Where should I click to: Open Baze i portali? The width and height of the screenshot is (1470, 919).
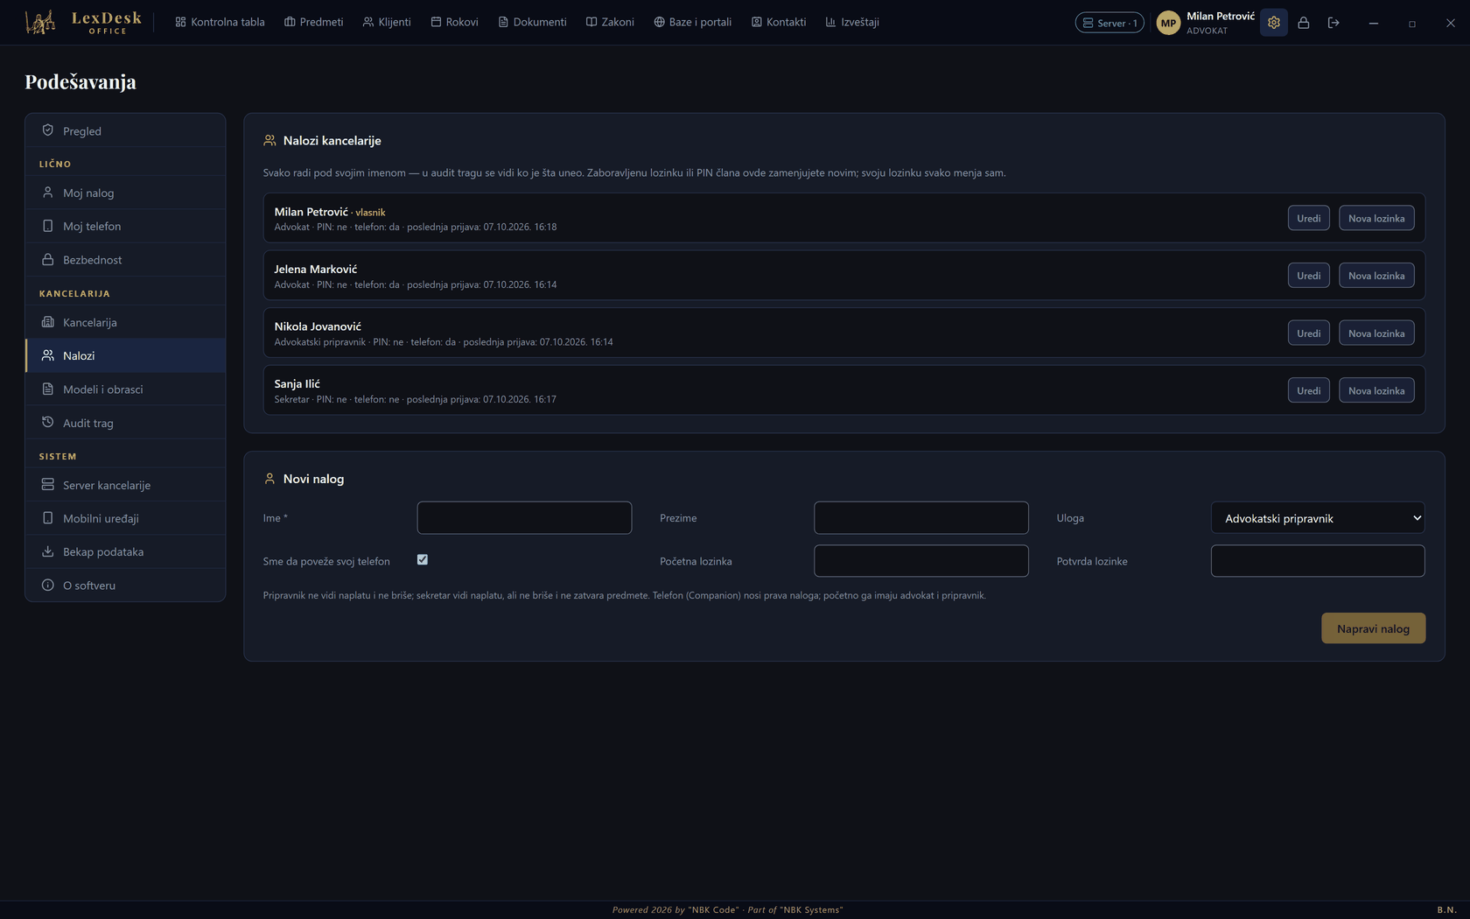point(692,22)
